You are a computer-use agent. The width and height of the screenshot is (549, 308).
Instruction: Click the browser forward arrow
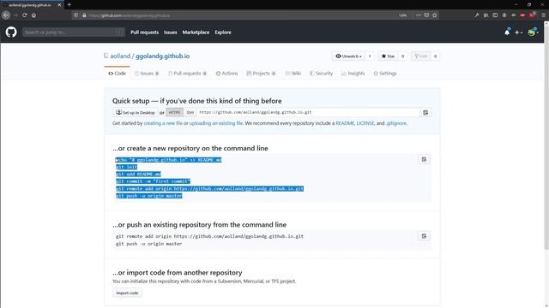[x=15, y=15]
